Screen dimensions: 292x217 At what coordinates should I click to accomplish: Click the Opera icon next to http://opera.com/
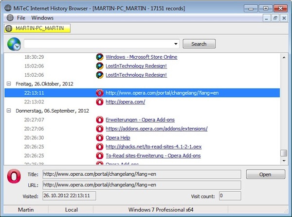(x=100, y=102)
